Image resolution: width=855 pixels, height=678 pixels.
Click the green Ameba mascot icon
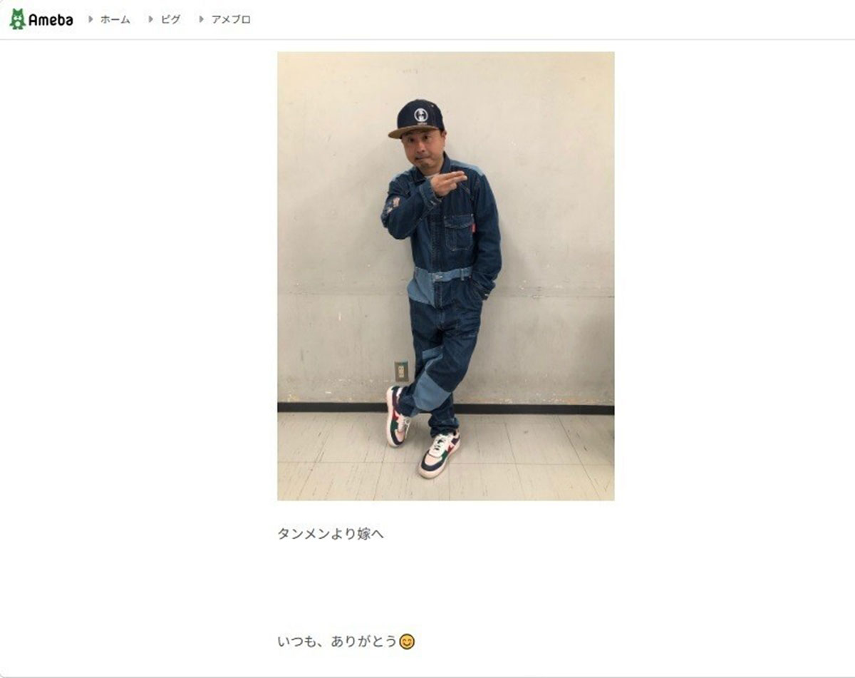coord(18,19)
